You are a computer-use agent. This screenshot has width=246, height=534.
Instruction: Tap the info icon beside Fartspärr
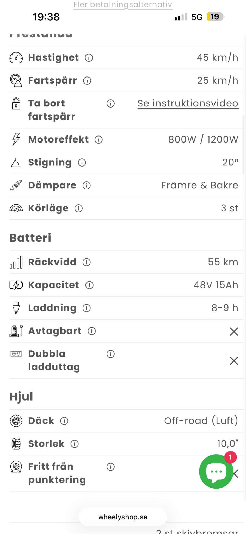click(x=87, y=81)
